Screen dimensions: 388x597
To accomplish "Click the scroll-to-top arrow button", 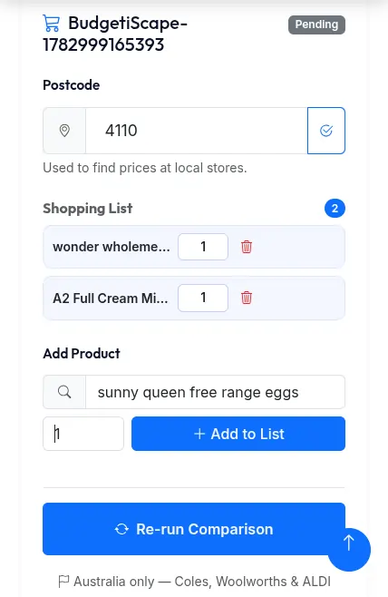I will tap(349, 550).
